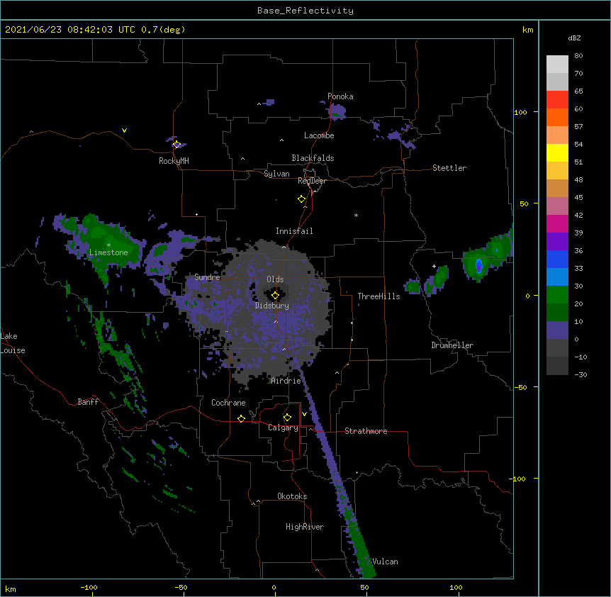Click the Base_Reflectivity title

point(305,11)
